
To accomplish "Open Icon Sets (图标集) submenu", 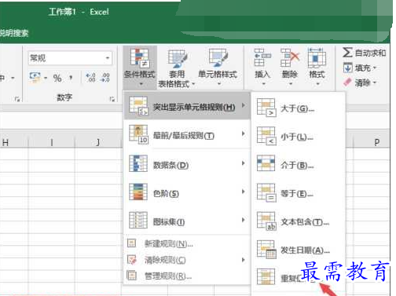I will tap(187, 221).
